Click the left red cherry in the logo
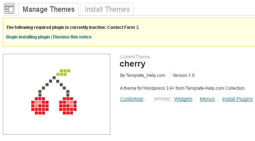Viewport: 255px width, 141px height. (x=40, y=106)
